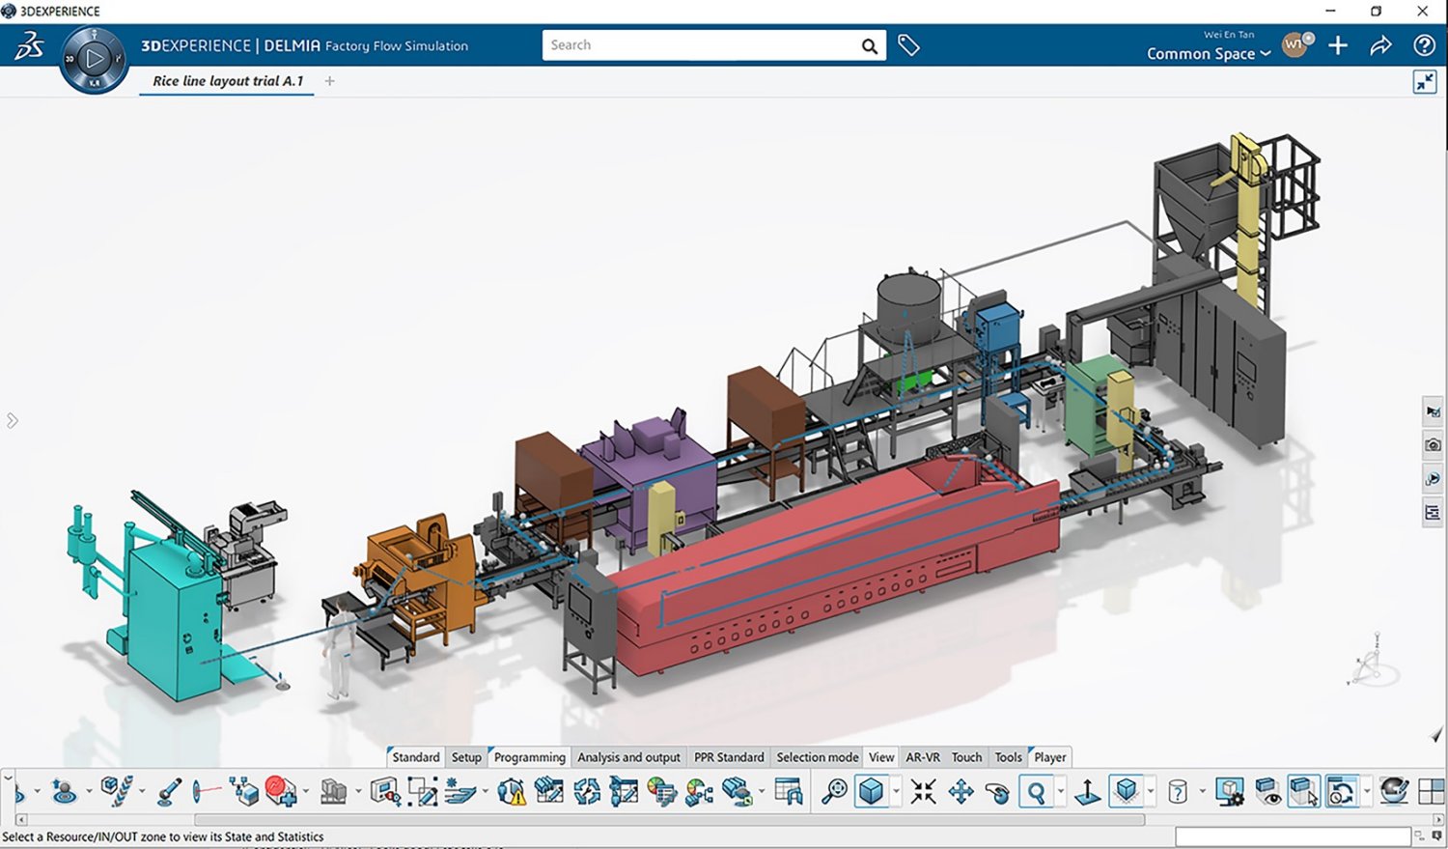Screen dimensions: 1448x849
Task: Expand the left panel chevron arrow
Action: click(13, 420)
